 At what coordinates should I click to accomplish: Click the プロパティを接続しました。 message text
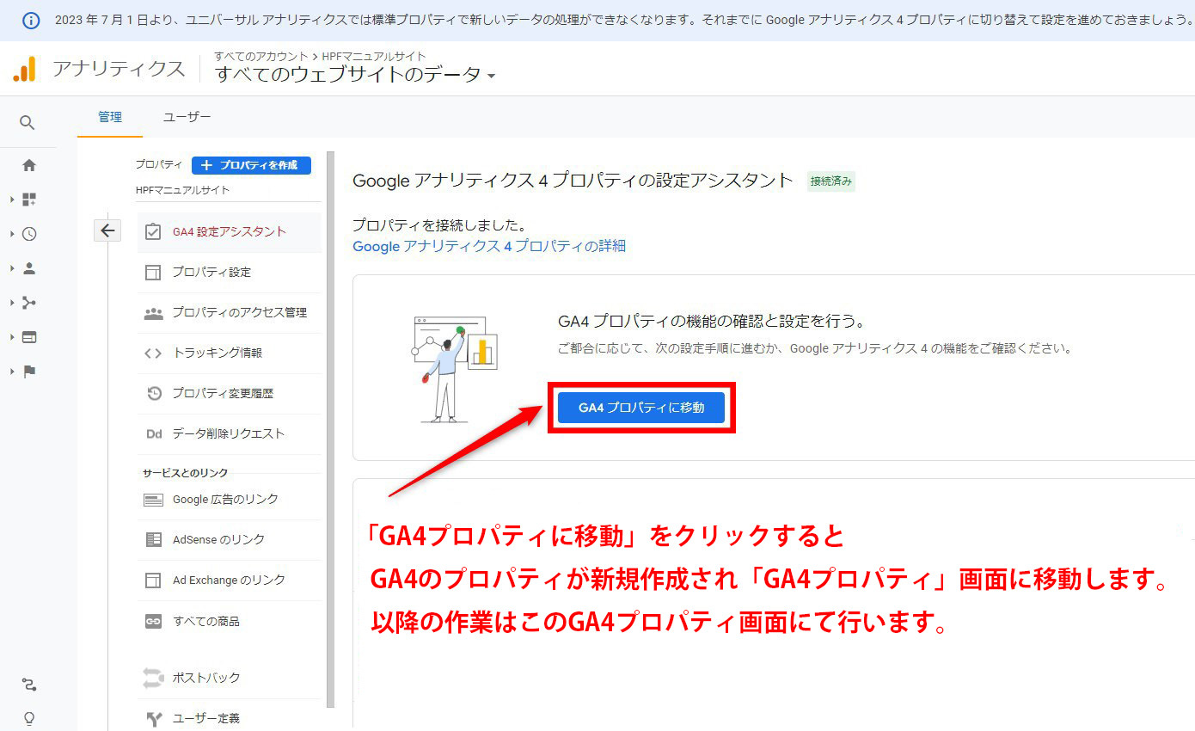pyautogui.click(x=439, y=226)
